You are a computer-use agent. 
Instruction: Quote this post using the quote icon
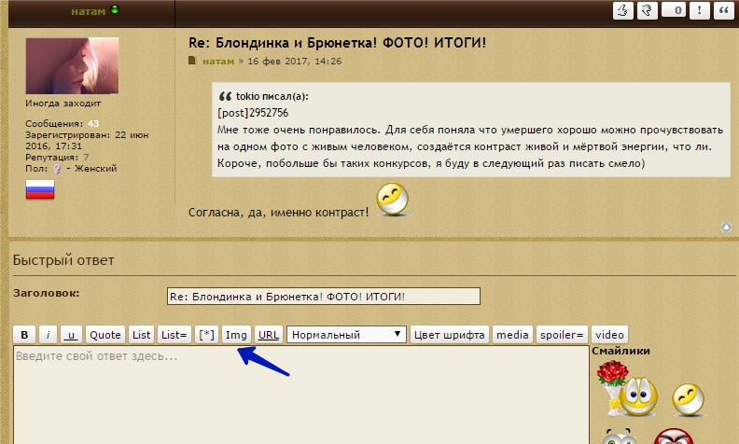[724, 10]
